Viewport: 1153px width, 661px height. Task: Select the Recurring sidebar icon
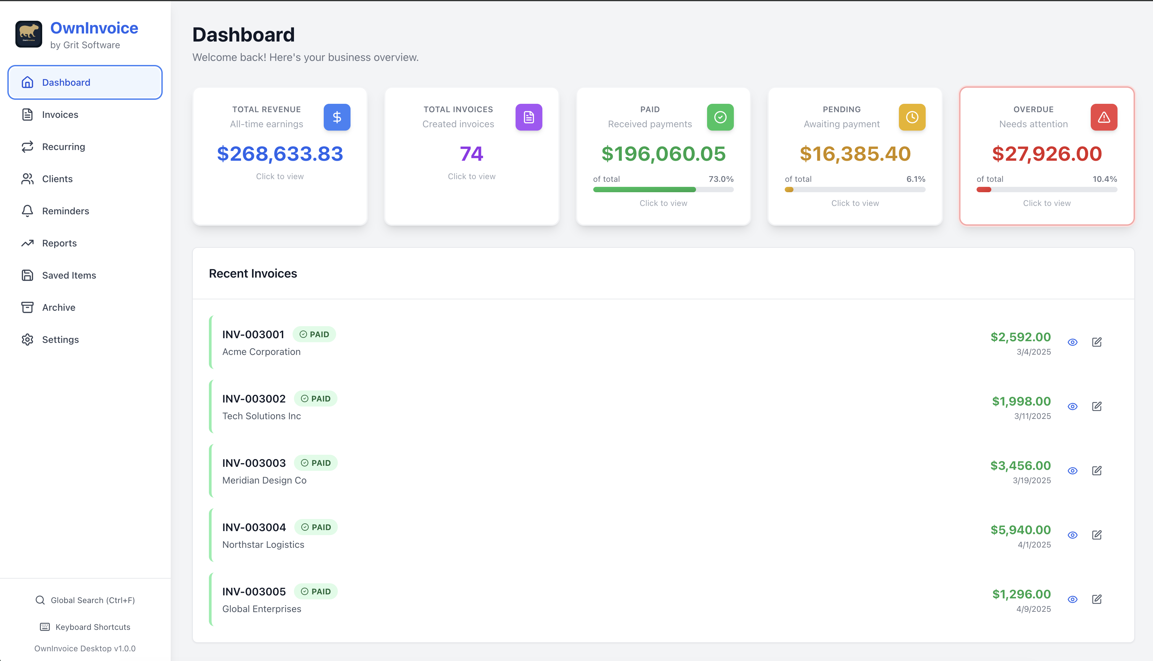tap(27, 147)
